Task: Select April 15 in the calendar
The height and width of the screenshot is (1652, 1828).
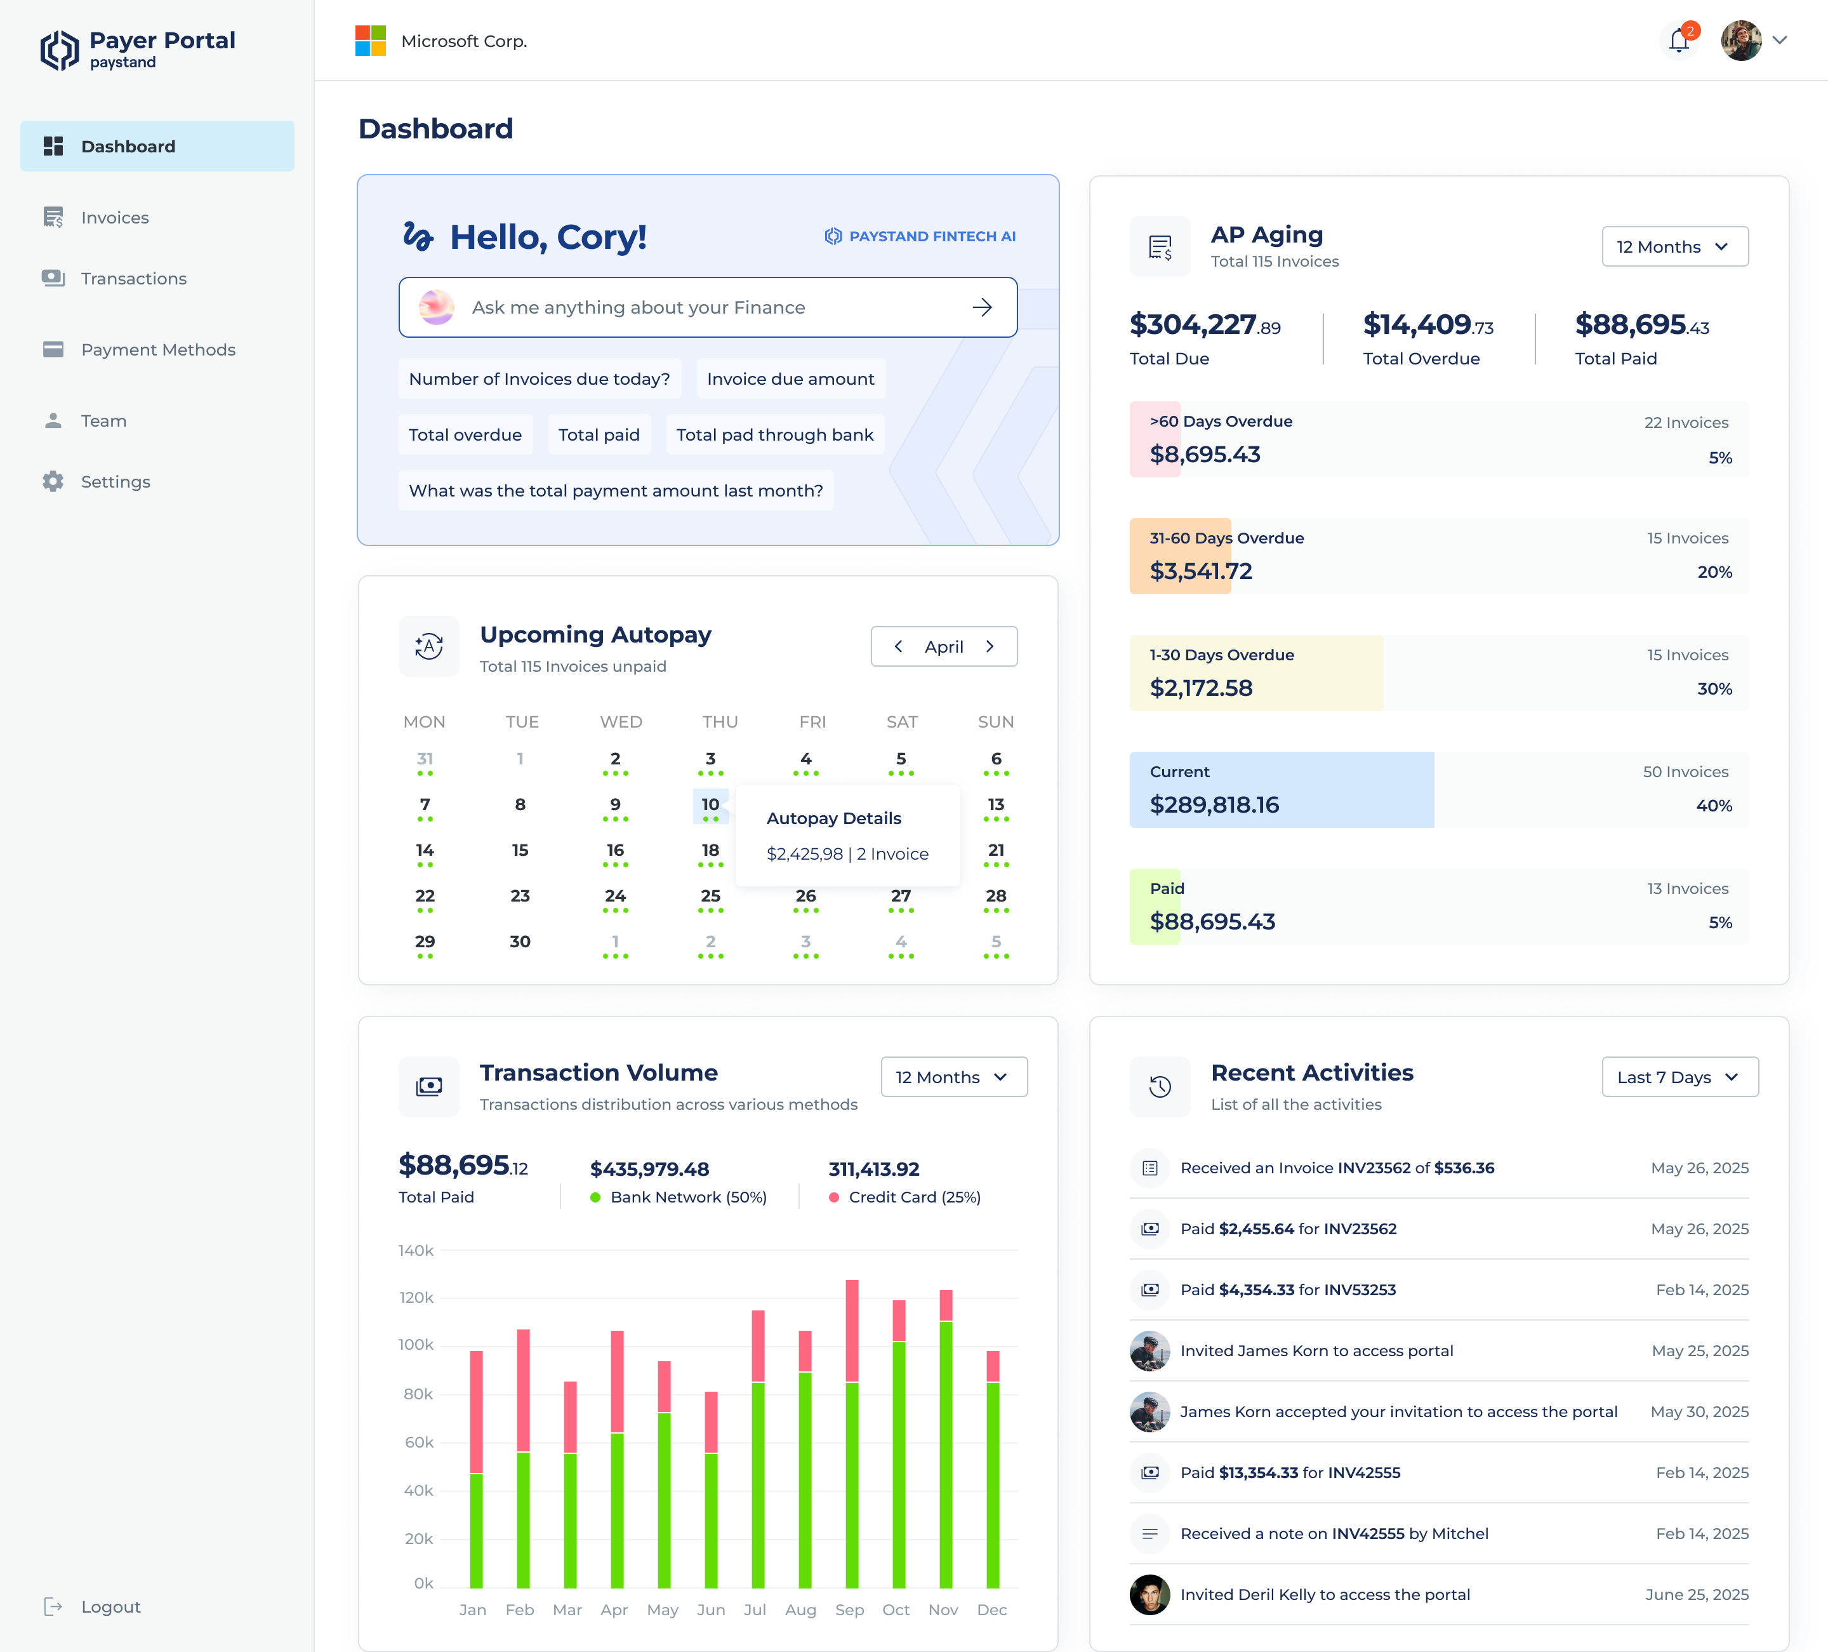Action: tap(520, 851)
